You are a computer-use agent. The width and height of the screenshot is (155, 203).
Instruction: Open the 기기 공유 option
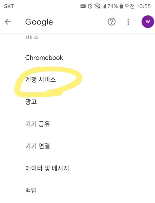77,124
